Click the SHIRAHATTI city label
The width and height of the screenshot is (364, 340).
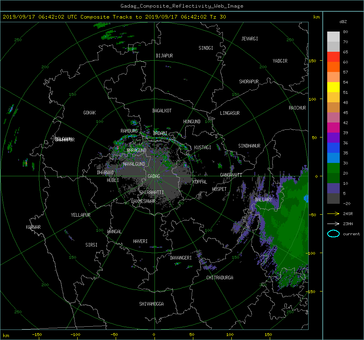(x=152, y=192)
